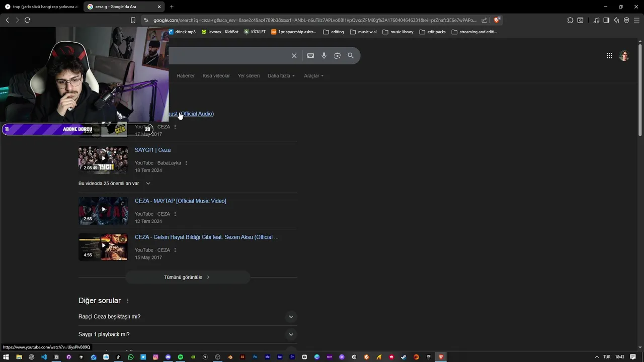Reload the page with refresh icon

[x=27, y=20]
